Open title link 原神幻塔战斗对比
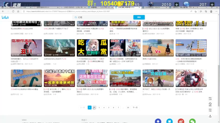This screenshot has height=123, width=220. (x=149, y=59)
